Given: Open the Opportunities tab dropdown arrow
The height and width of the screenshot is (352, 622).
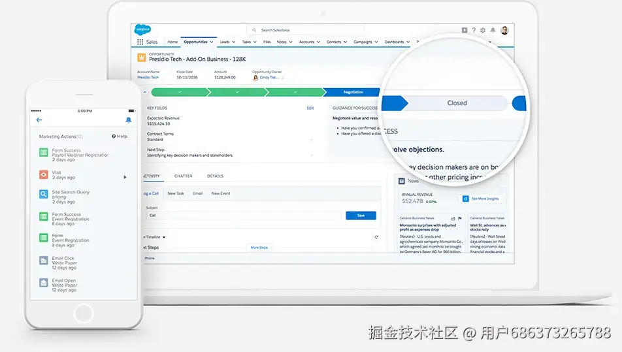Looking at the screenshot, I should pos(212,42).
